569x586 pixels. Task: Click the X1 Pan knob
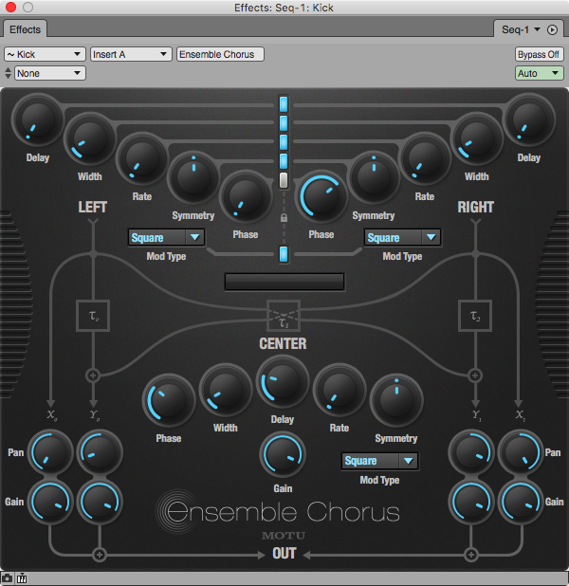[x=521, y=452]
